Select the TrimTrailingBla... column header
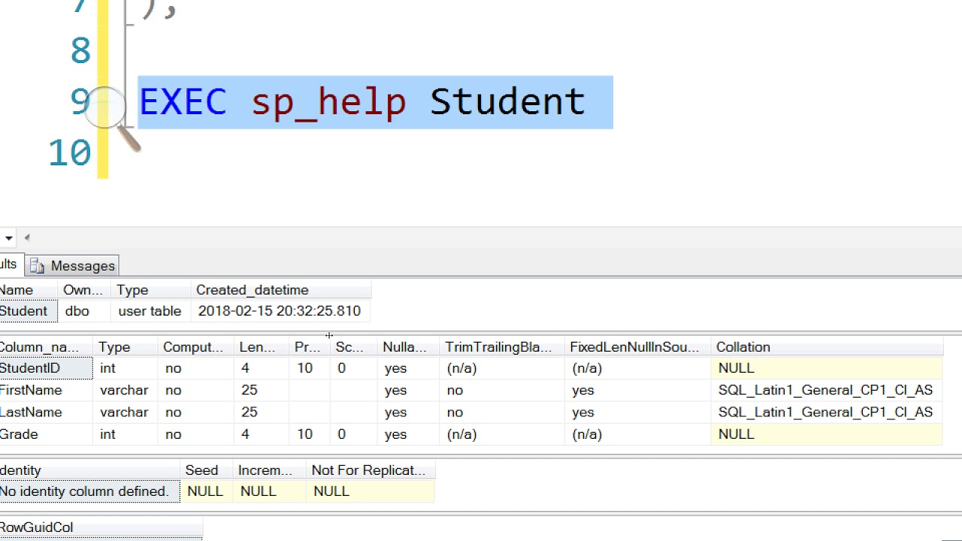The width and height of the screenshot is (962, 541). [502, 347]
